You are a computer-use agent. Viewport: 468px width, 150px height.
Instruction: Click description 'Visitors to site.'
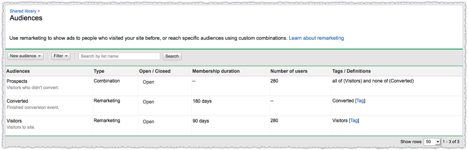[21, 127]
